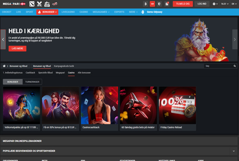Click the Tilmeld dig button
Image resolution: width=239 pixels, height=161 pixels.
[183, 4]
